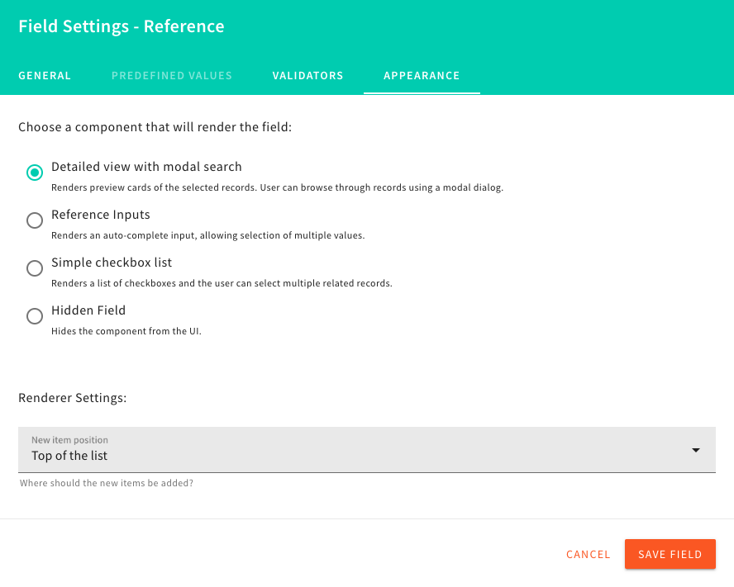Enable the Simple checkbox list renderer
Screen dimensions: 734x587
pyautogui.click(x=34, y=268)
